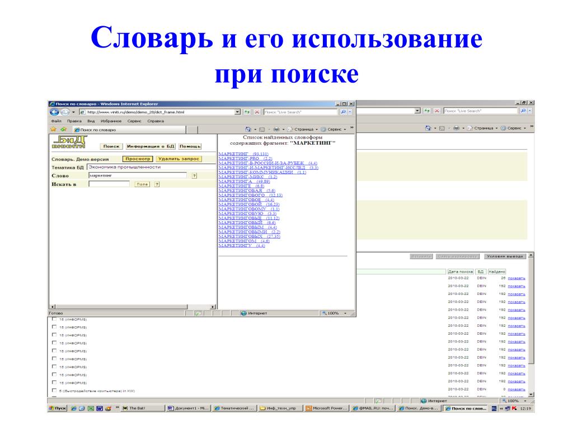Stop loading in the front IE window
The height and width of the screenshot is (429, 573).
tap(257, 112)
